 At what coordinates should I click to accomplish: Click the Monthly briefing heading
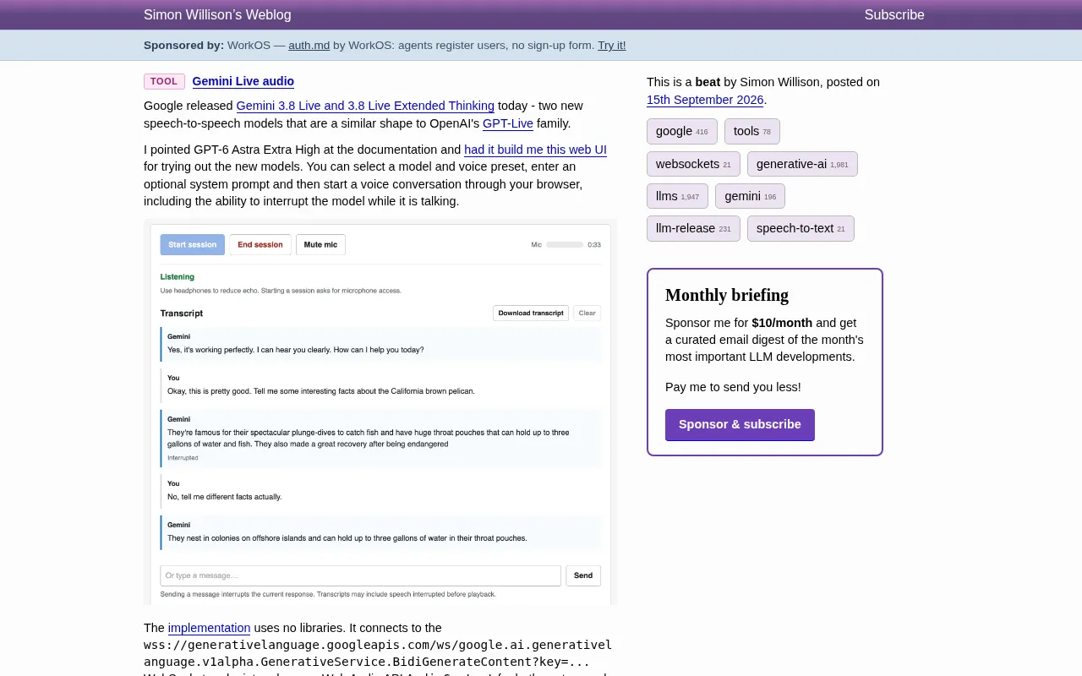(727, 295)
